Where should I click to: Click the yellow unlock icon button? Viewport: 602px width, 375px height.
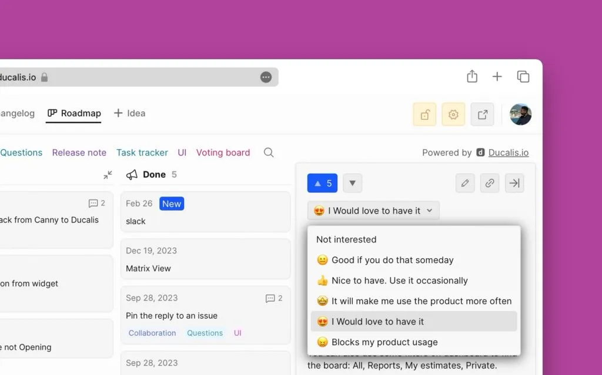424,115
